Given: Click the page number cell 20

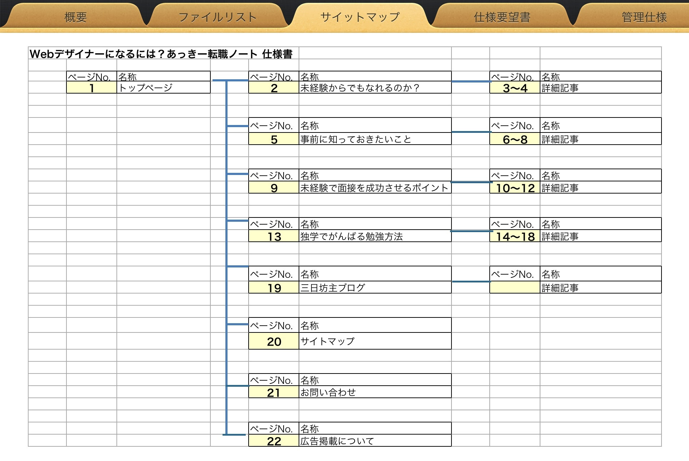Looking at the screenshot, I should tap(274, 341).
